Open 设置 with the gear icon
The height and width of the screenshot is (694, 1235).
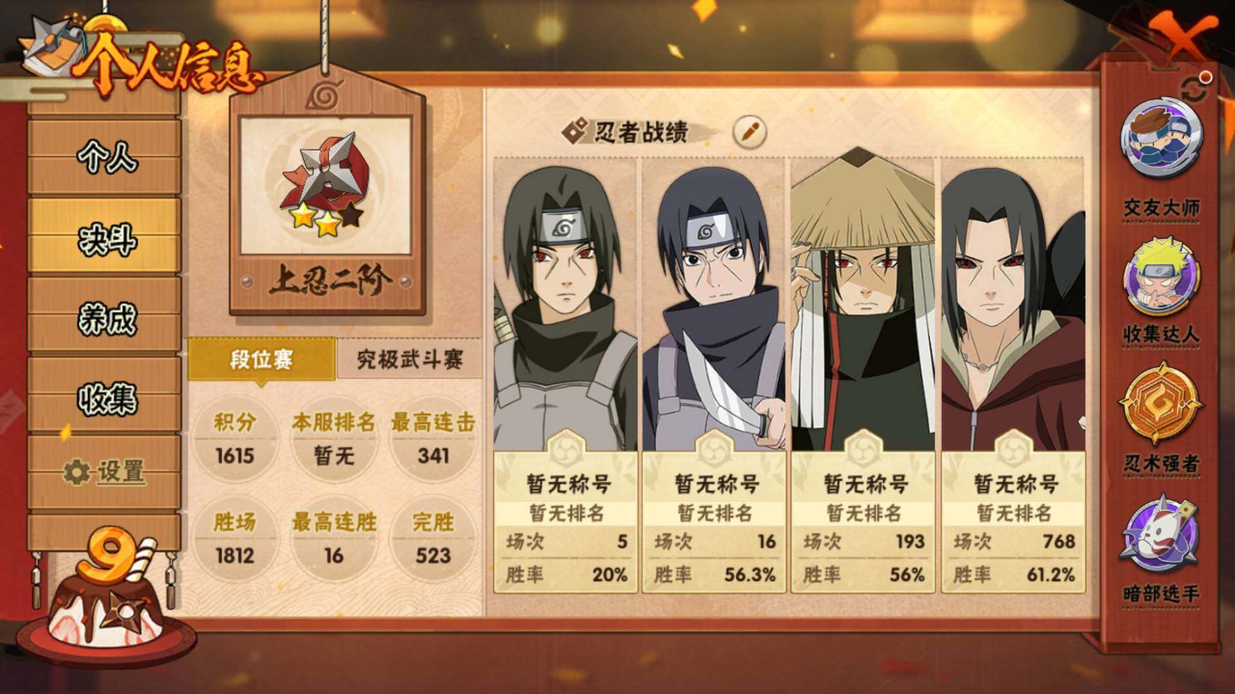click(104, 473)
